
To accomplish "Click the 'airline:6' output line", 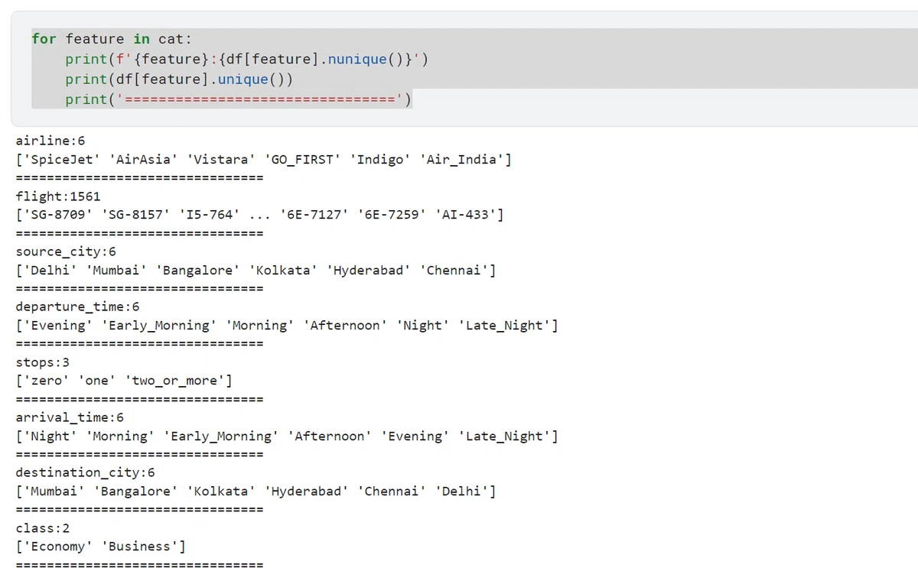I will tap(50, 141).
